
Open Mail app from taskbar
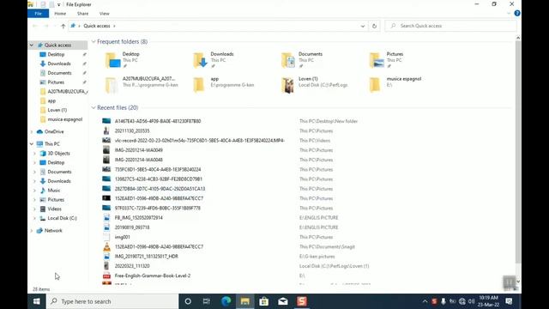[283, 301]
